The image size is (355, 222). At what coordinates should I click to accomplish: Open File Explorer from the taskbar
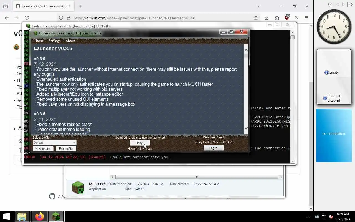tap(22, 216)
